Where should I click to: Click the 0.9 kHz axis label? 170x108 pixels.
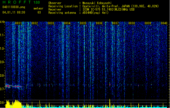tap(2, 62)
